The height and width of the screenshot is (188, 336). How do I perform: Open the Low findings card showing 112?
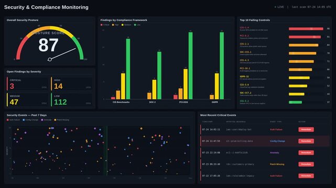click(72, 99)
